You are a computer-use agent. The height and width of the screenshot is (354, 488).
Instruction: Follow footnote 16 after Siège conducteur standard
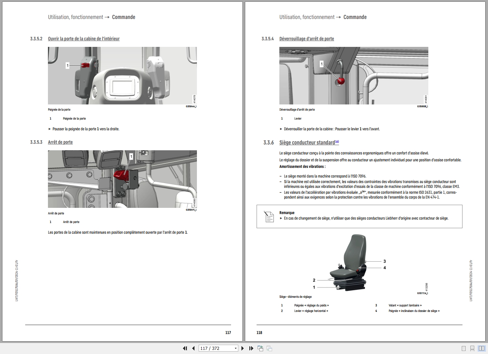tap(337, 141)
